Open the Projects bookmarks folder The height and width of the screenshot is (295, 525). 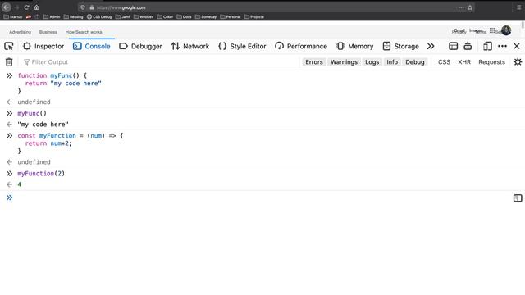point(254,16)
